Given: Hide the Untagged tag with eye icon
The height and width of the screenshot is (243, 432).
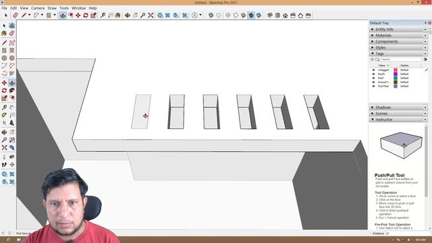Looking at the screenshot, I should pyautogui.click(x=373, y=70).
